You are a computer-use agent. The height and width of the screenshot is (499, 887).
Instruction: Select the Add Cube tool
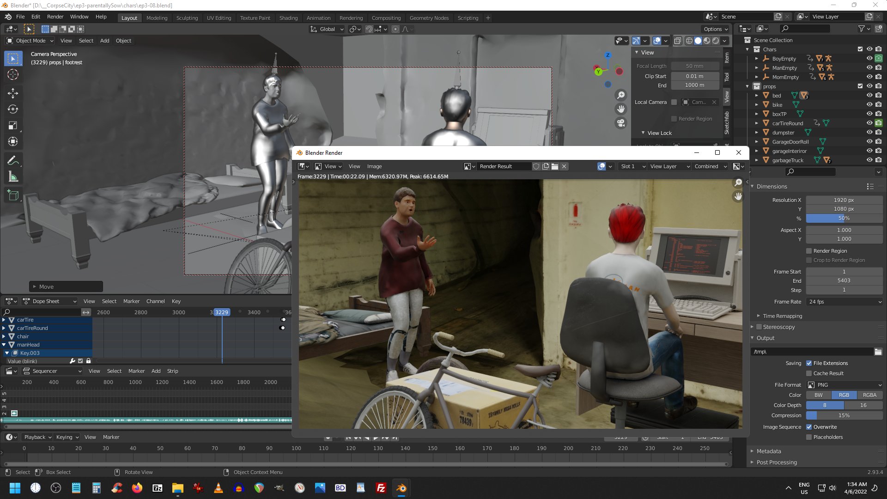13,195
